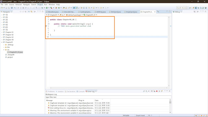208x117 pixels.
Task: Maximize the editor area icon
Action: pyautogui.click(x=170, y=12)
